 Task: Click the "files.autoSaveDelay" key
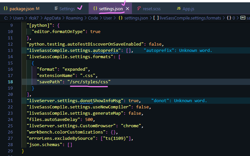[x=54, y=120]
